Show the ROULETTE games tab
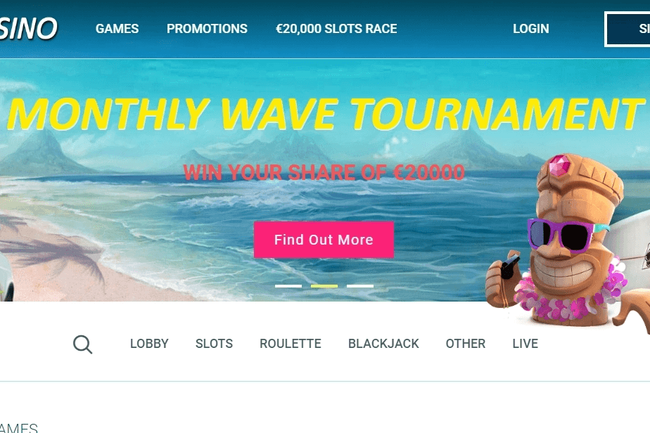Viewport: 650px width, 433px height. coord(290,344)
